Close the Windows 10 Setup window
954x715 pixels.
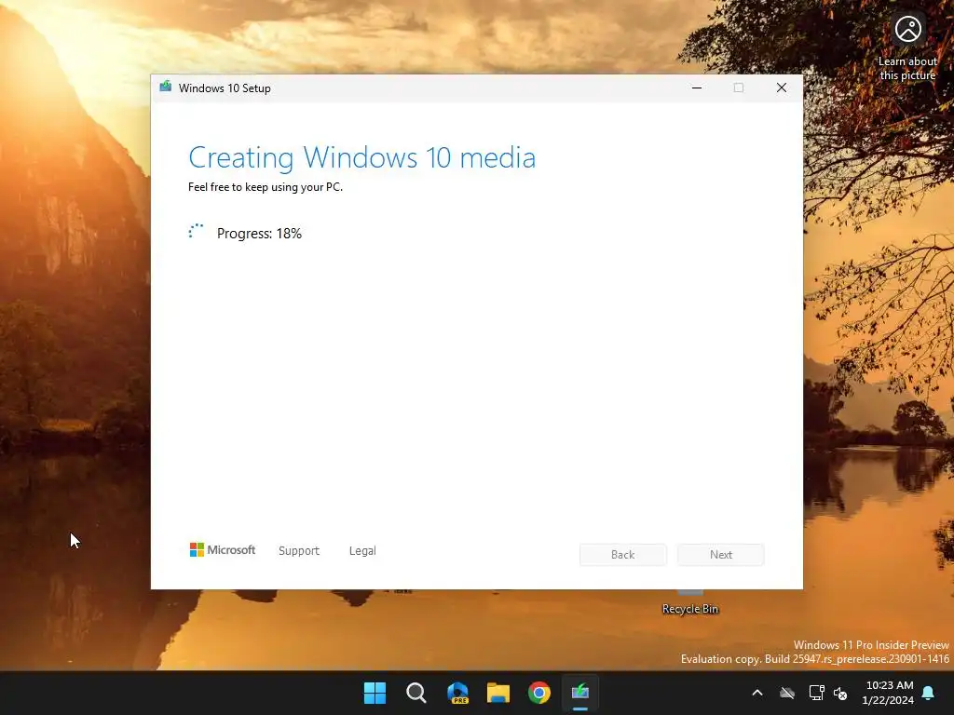click(782, 88)
